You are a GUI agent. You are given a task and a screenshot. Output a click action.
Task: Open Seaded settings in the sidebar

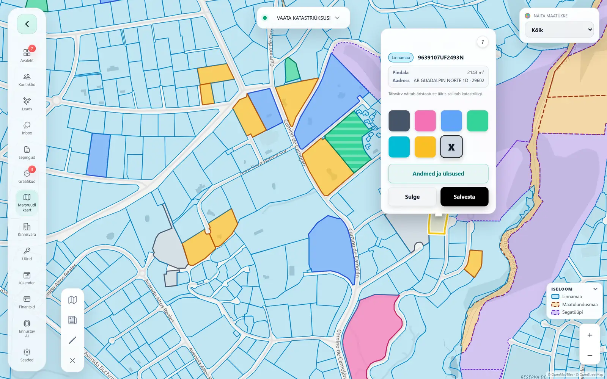tap(27, 355)
